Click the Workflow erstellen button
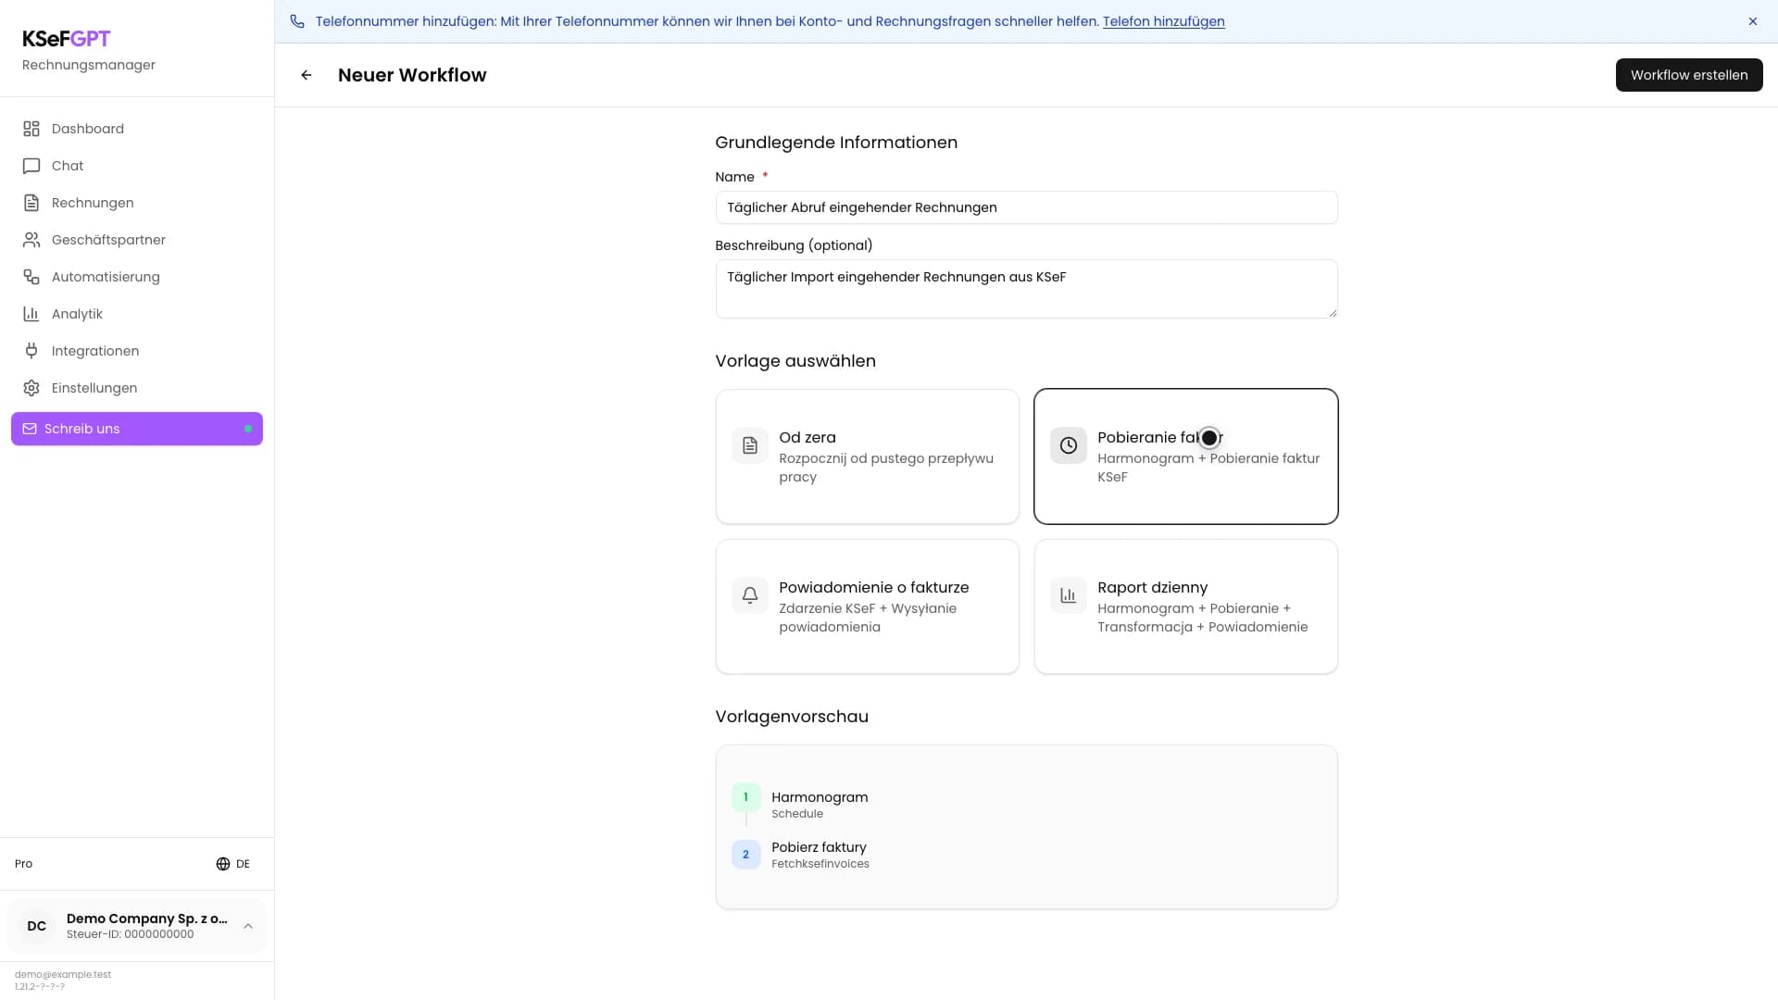 click(1689, 75)
